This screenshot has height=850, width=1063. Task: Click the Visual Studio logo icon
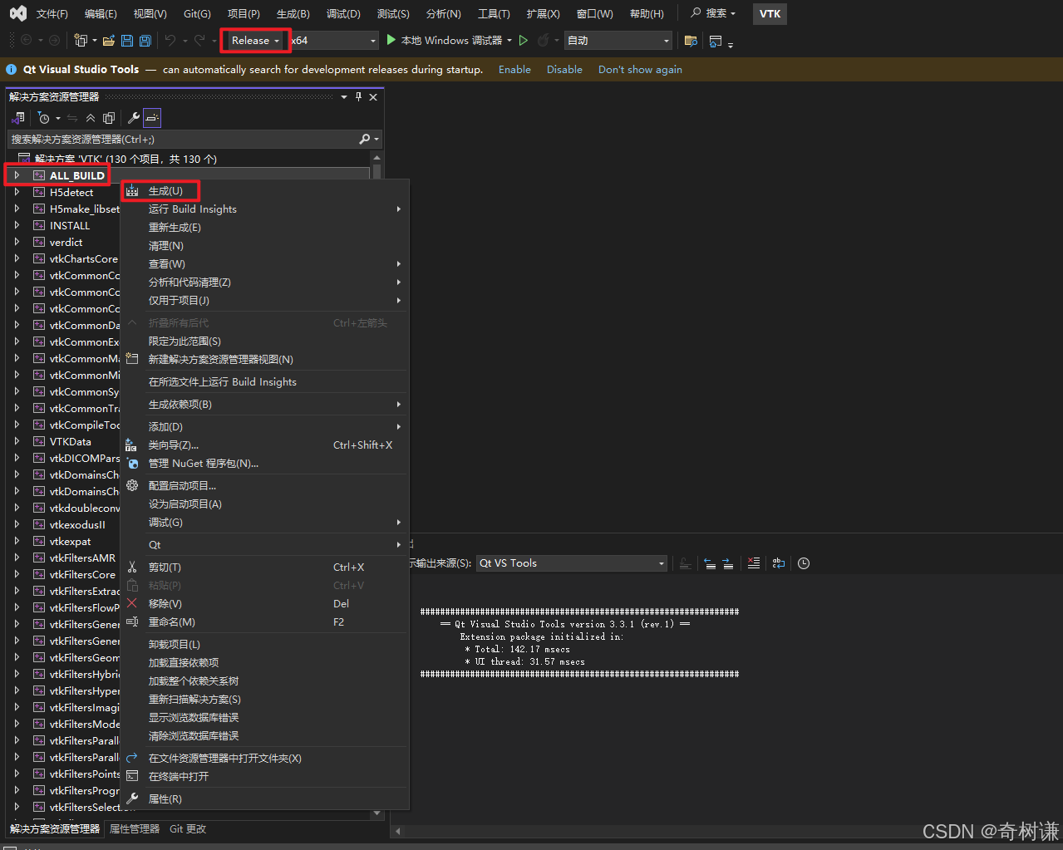click(x=17, y=13)
